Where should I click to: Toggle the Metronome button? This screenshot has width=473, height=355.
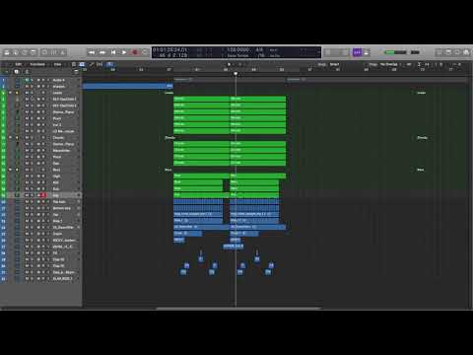point(367,52)
